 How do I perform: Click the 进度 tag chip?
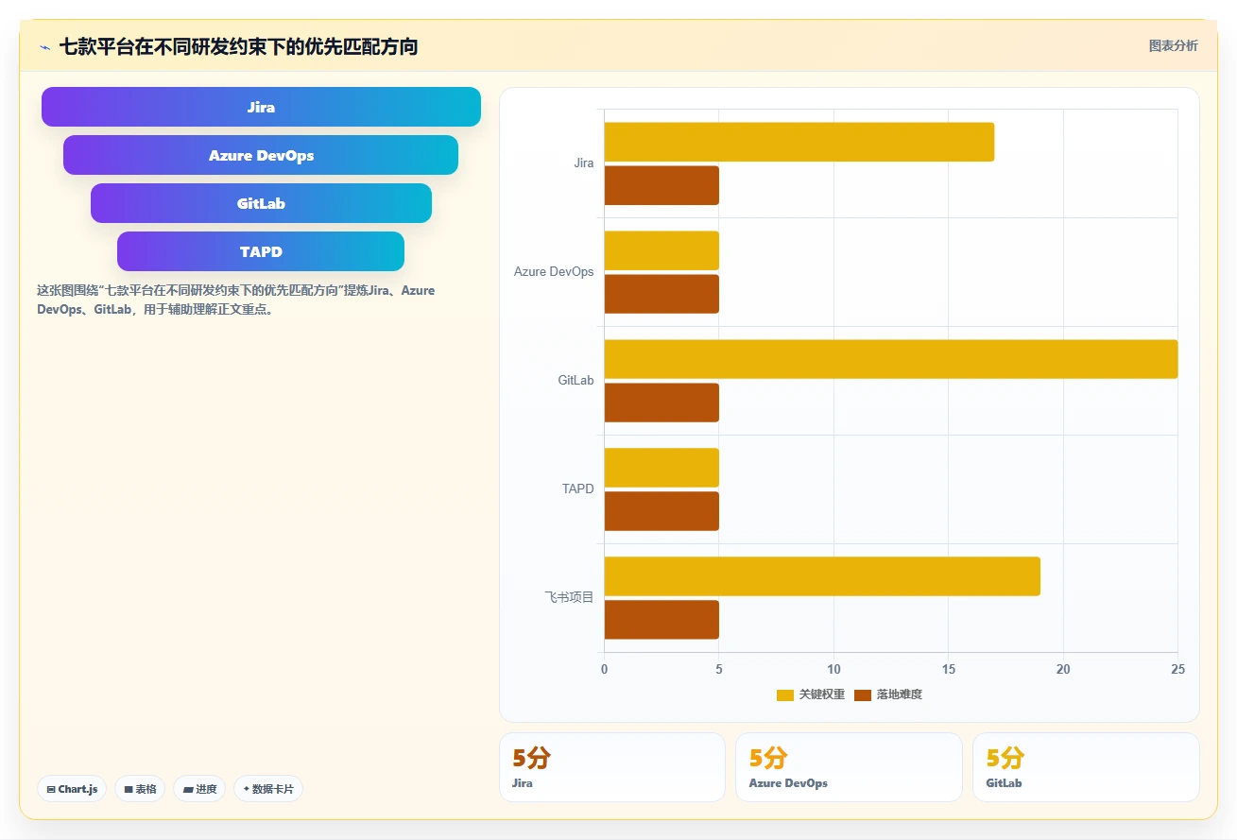click(x=199, y=789)
